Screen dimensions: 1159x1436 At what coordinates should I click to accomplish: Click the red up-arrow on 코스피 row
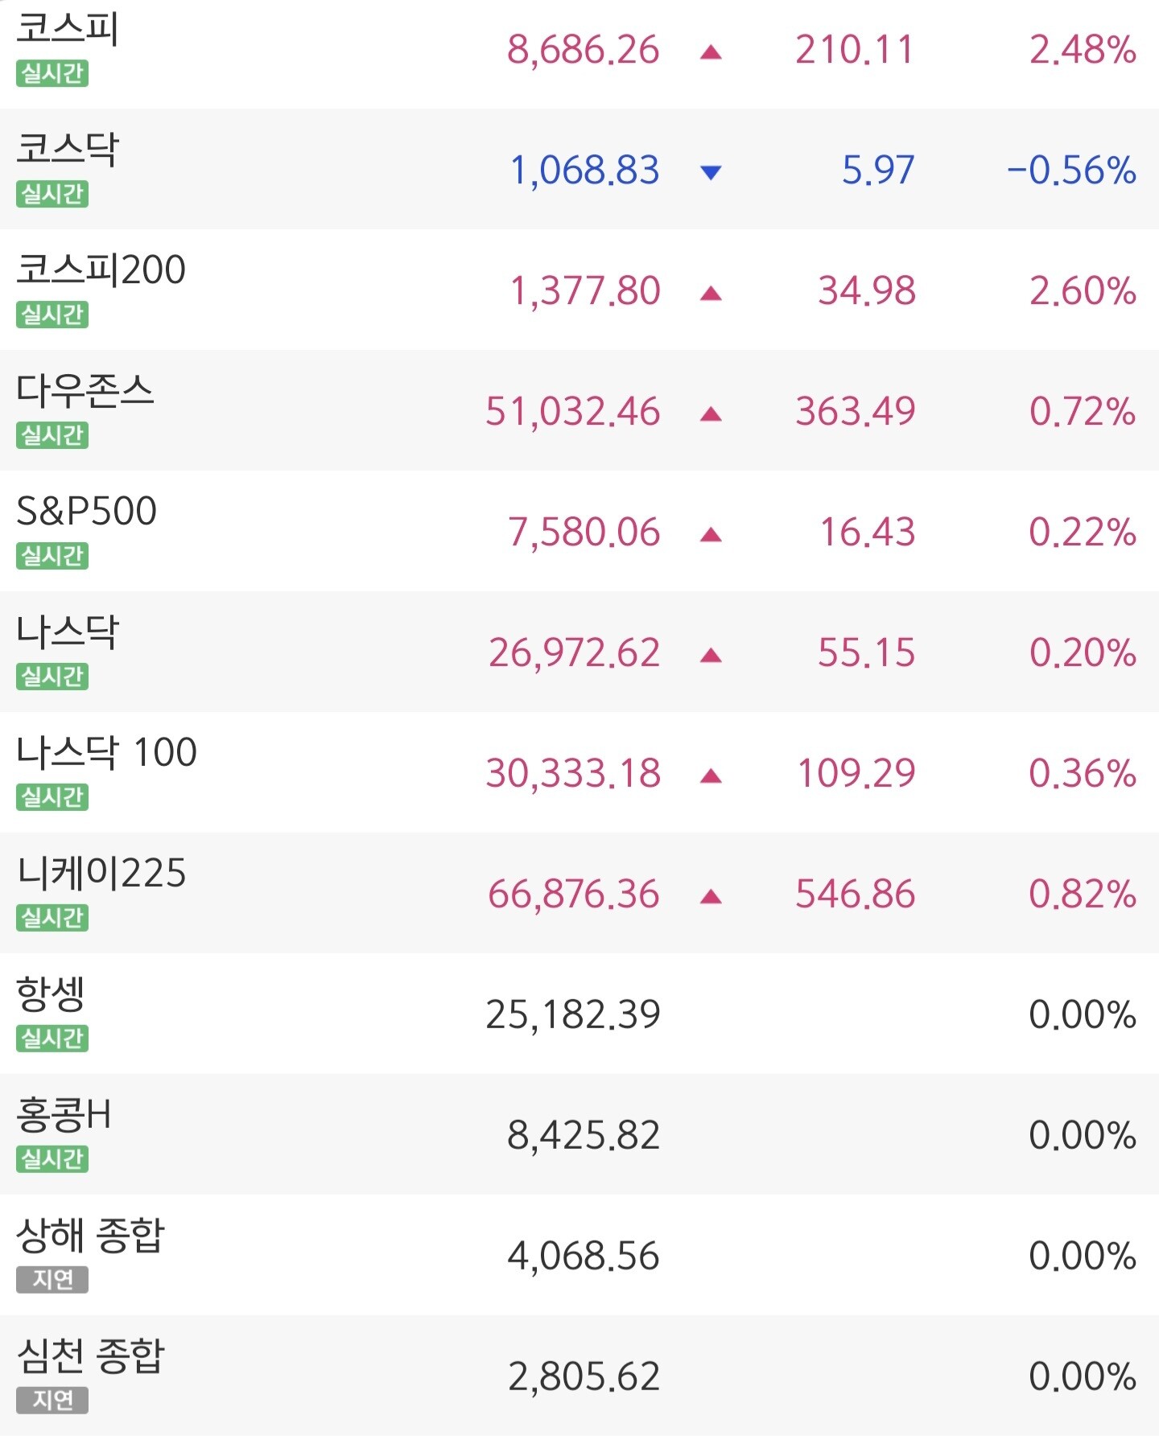711,53
